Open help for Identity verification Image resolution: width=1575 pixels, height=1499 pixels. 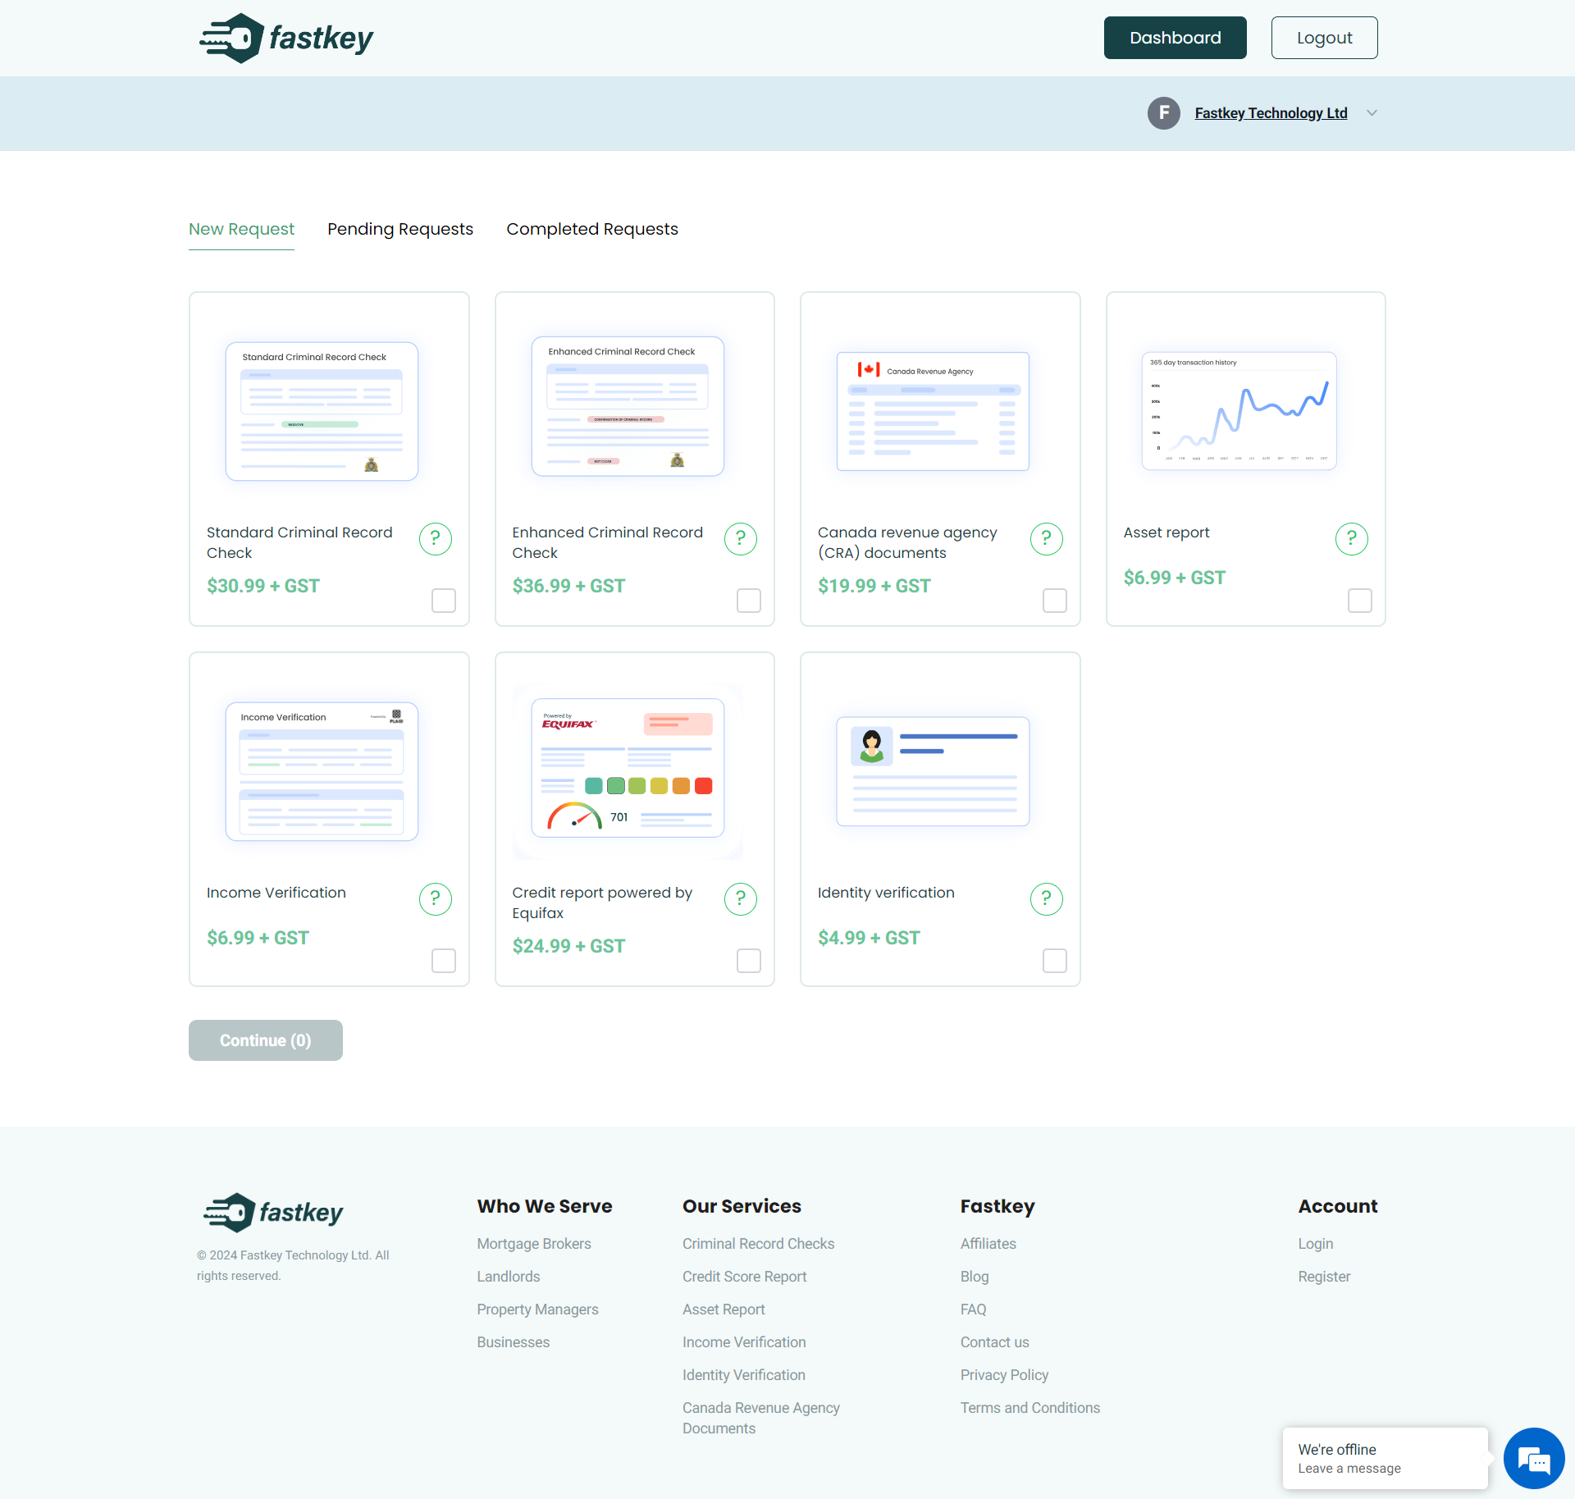click(x=1046, y=899)
